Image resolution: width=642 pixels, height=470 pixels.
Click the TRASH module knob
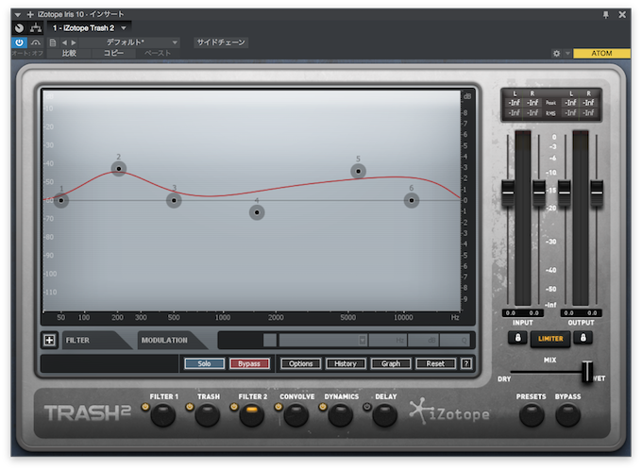[208, 415]
